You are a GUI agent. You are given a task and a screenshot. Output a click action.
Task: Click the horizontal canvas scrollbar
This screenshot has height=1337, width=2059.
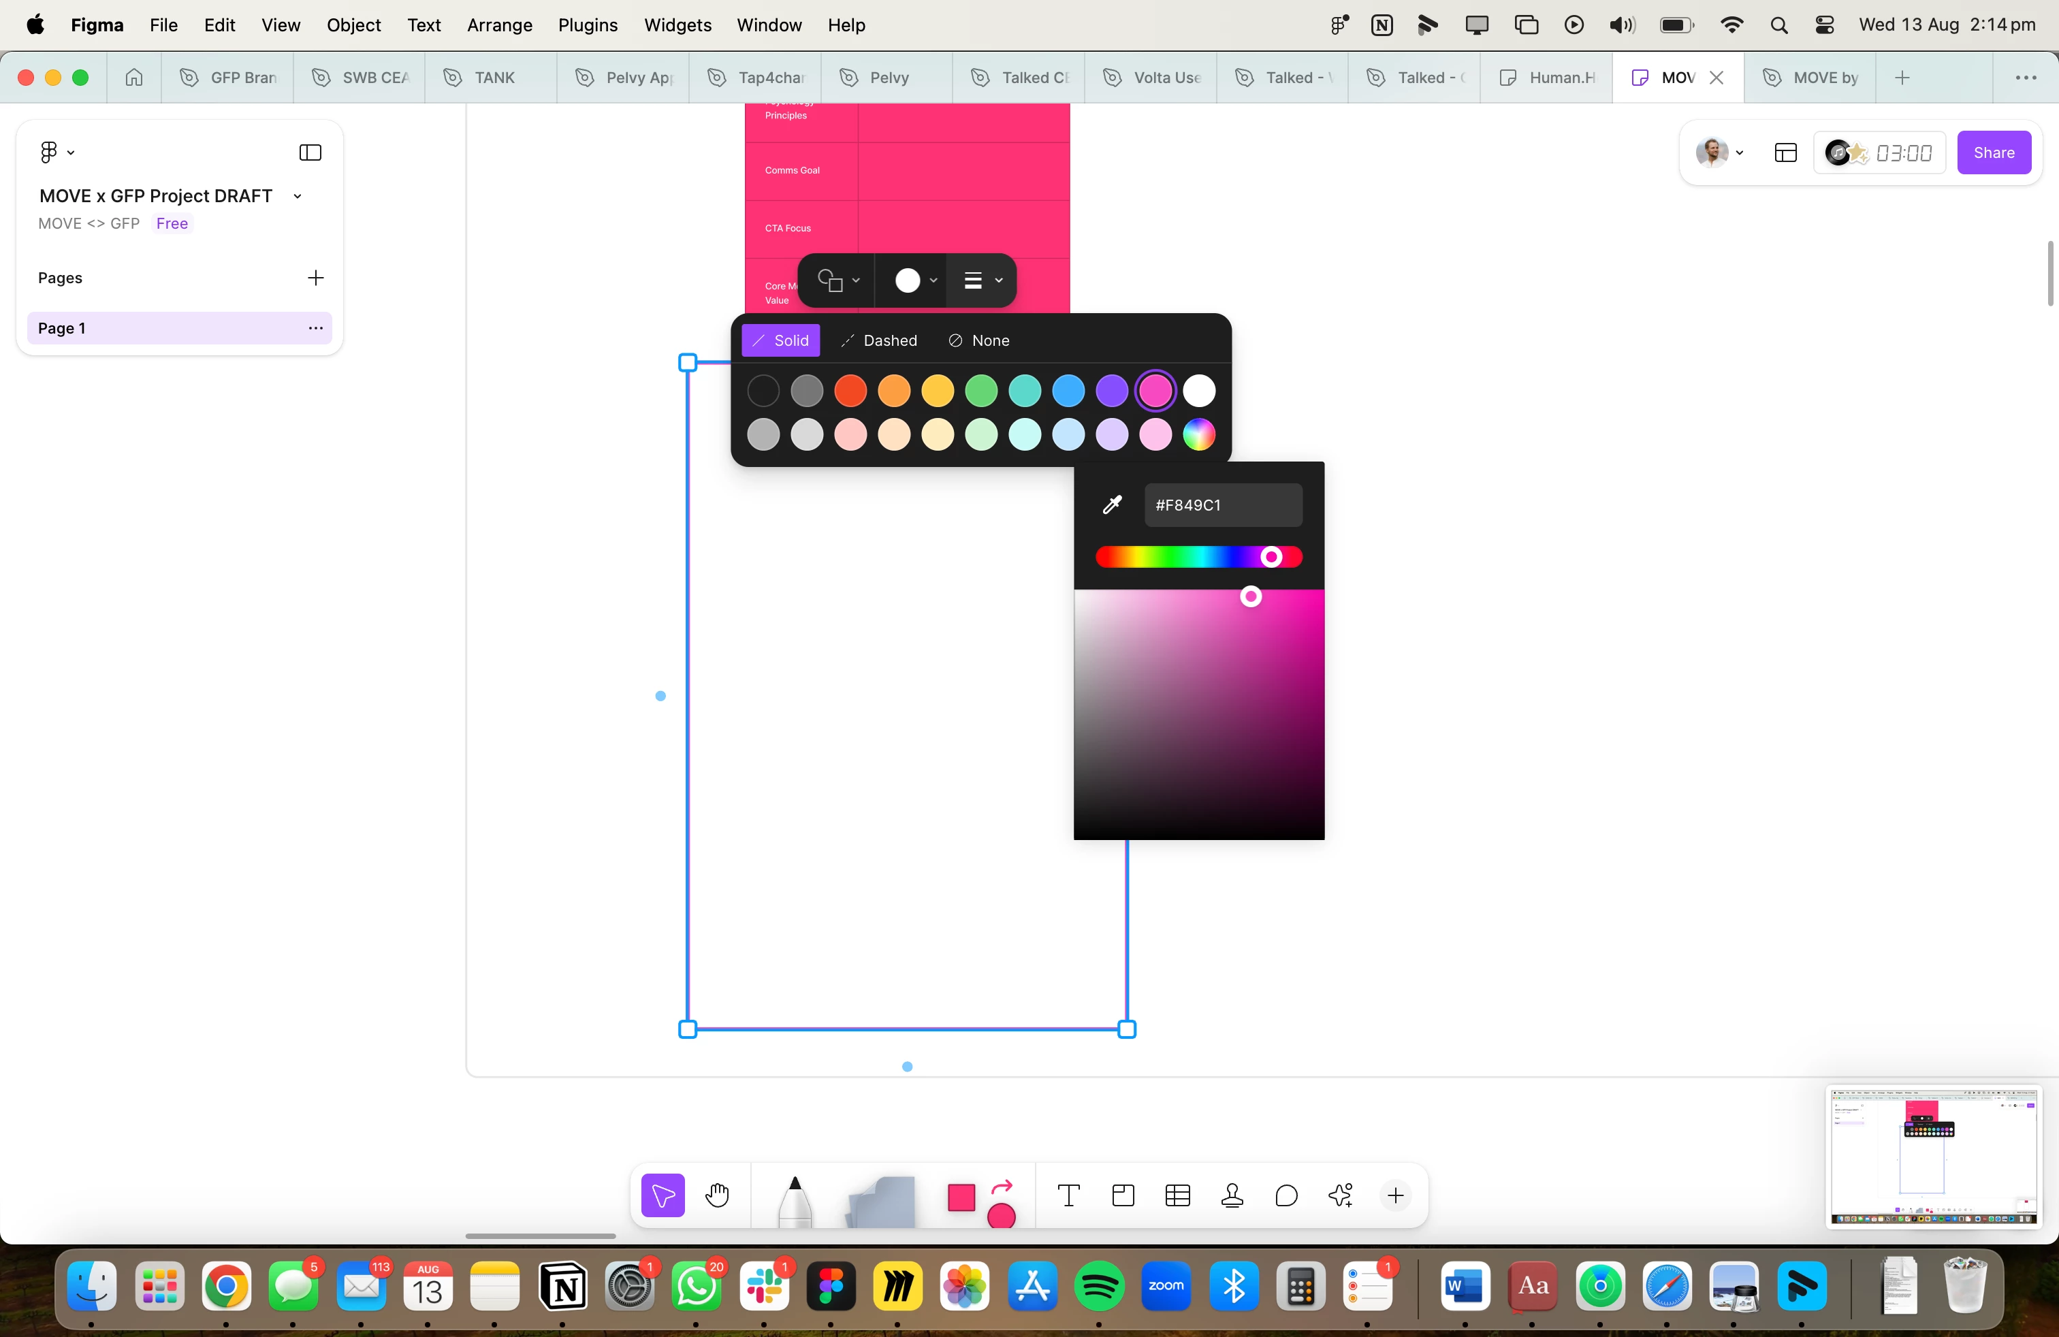point(540,1236)
